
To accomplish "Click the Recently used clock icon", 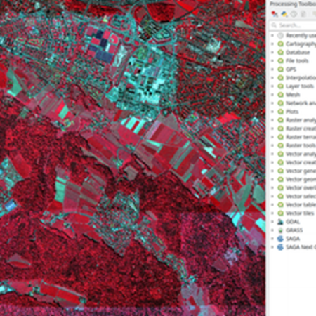I will (x=280, y=36).
